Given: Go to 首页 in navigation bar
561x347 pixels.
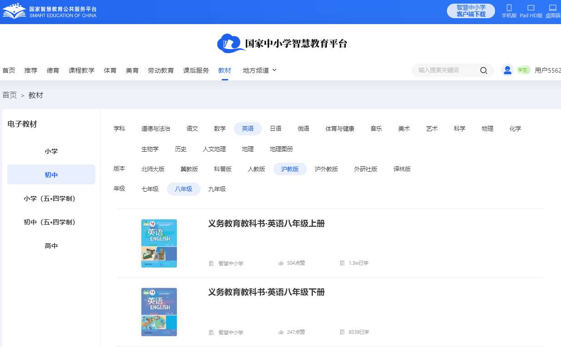Looking at the screenshot, I should tap(9, 70).
